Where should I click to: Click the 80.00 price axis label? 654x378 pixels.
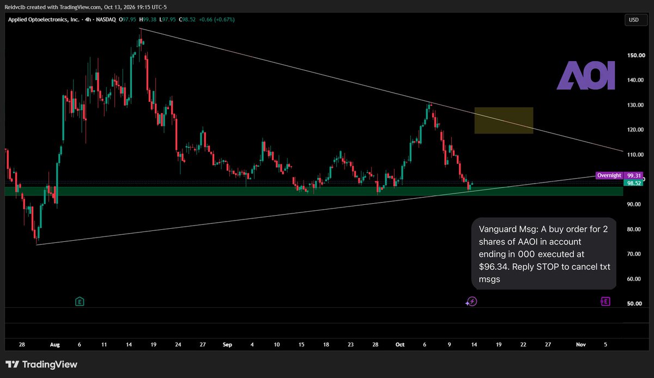[x=635, y=229]
